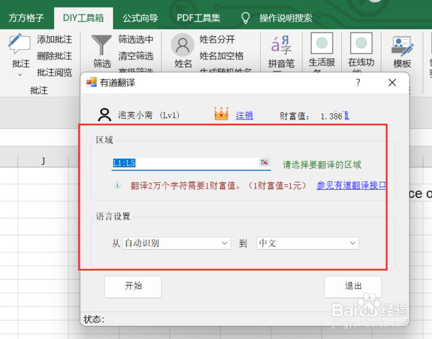Choose 删除批注 in the ribbon
Viewport: 432px width, 339px height.
(x=55, y=56)
